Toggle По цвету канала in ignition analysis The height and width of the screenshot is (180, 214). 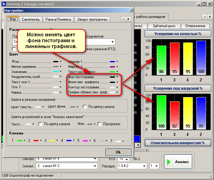40,124
